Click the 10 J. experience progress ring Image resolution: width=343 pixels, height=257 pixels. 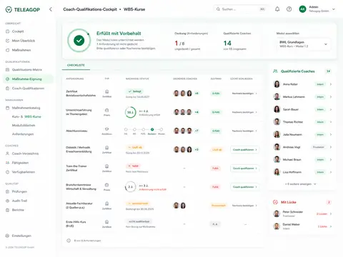[x=130, y=112]
